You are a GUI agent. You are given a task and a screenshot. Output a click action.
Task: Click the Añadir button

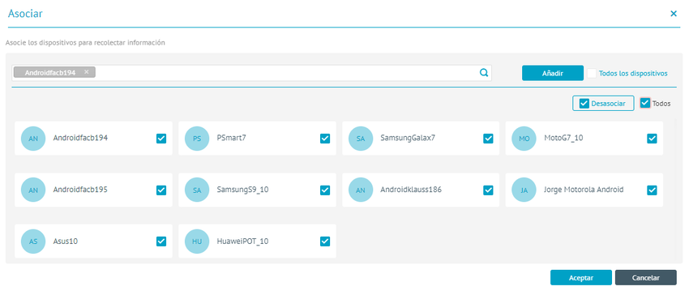click(x=553, y=73)
